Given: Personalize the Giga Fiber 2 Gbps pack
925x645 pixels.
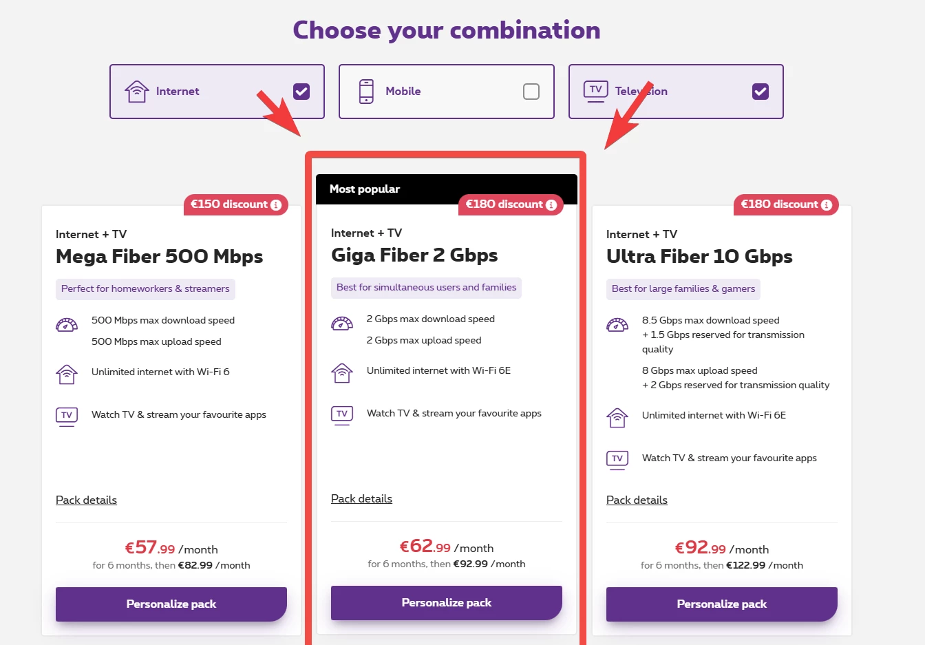Looking at the screenshot, I should [447, 602].
